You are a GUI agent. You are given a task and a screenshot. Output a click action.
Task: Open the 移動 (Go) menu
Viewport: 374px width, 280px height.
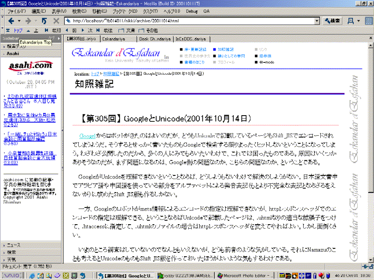[x=100, y=11]
